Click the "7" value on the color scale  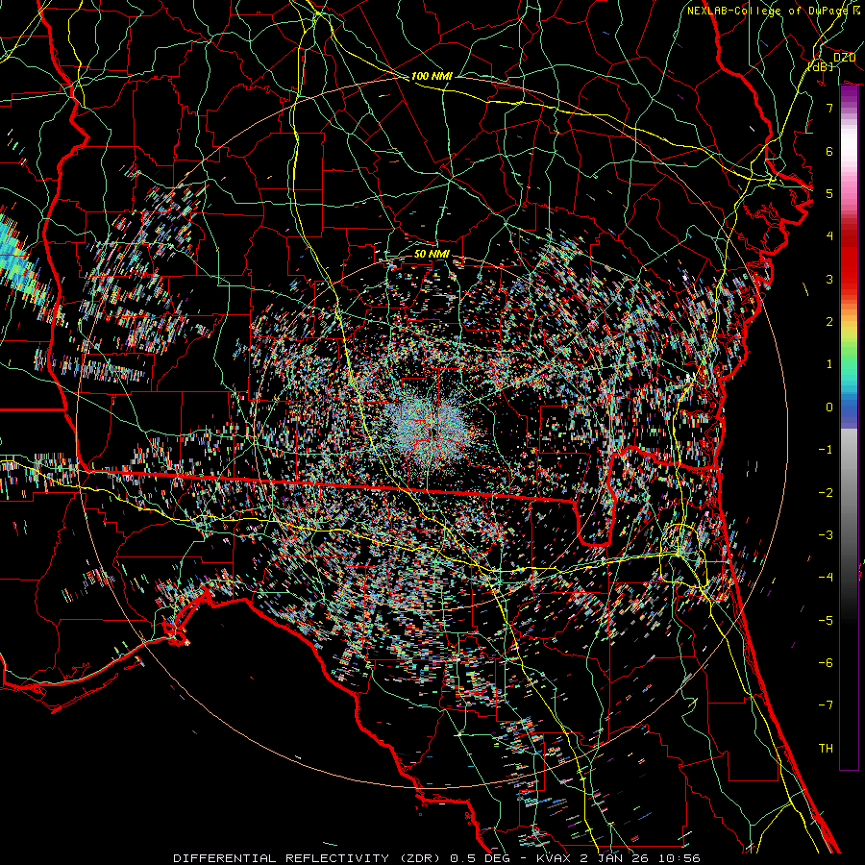829,108
